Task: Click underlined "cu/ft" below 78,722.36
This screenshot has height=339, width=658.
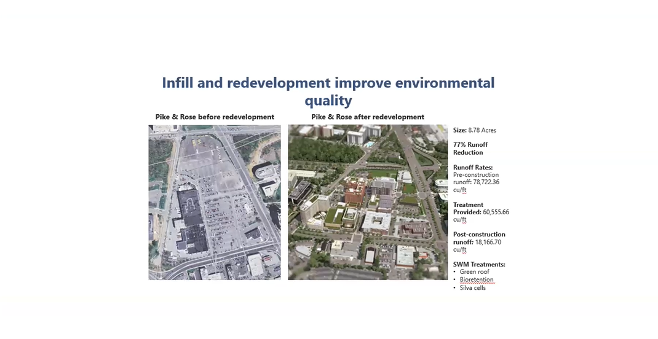Action: (x=460, y=190)
